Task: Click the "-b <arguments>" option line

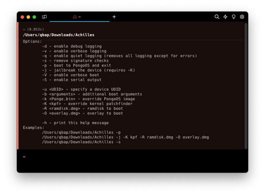Action: 92,94
